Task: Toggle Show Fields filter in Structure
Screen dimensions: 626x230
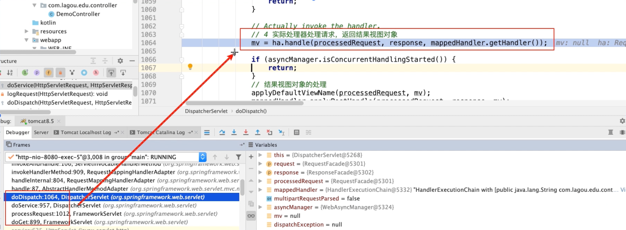Action: click(x=48, y=73)
